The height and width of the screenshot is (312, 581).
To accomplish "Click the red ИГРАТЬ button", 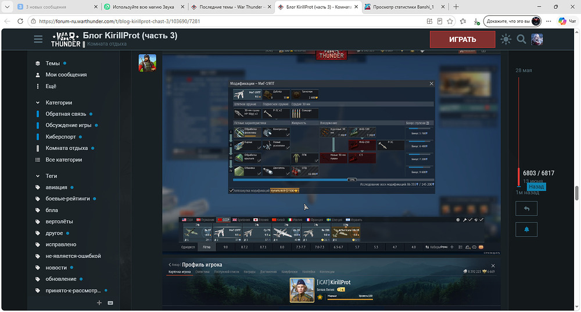I will click(462, 40).
